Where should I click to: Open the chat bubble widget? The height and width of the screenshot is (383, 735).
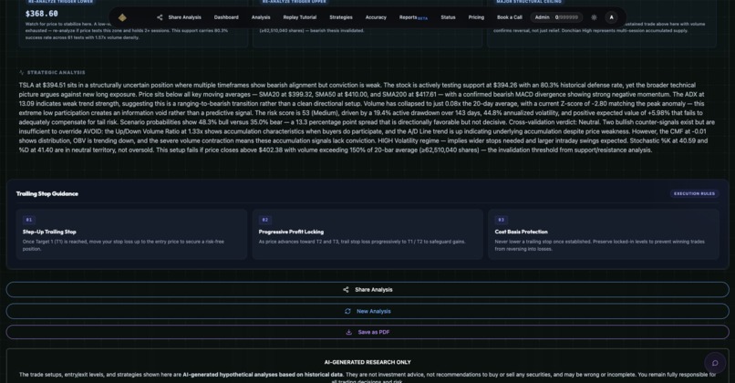[x=715, y=363]
